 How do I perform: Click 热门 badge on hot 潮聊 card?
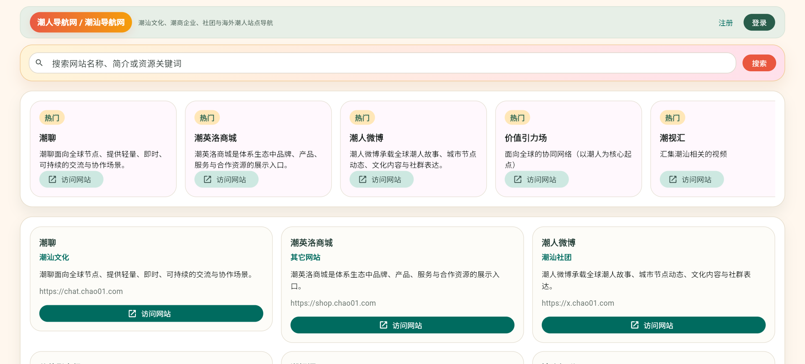click(x=52, y=118)
